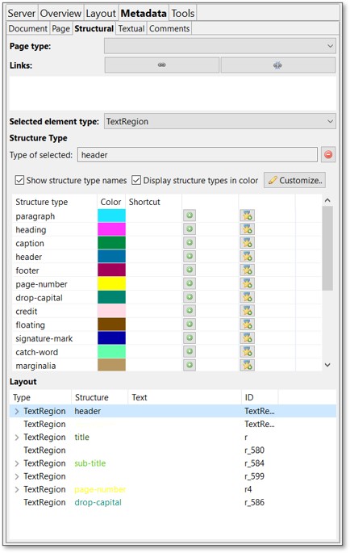Click the star-plus icon in paragraph row
This screenshot has height=553, width=350.
[x=247, y=216]
